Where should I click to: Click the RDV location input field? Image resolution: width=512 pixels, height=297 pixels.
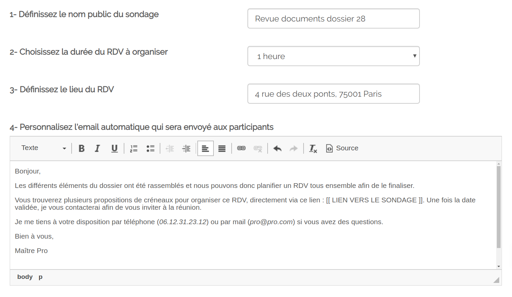tap(333, 94)
